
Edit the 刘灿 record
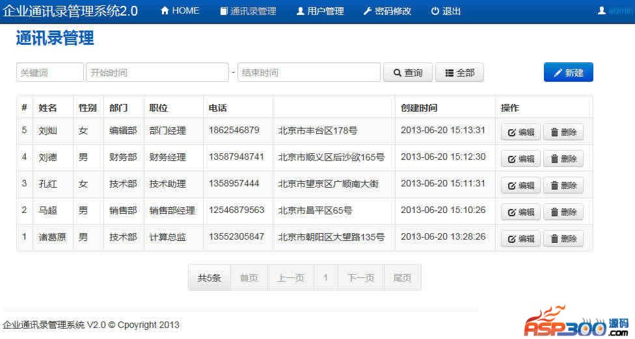(520, 132)
